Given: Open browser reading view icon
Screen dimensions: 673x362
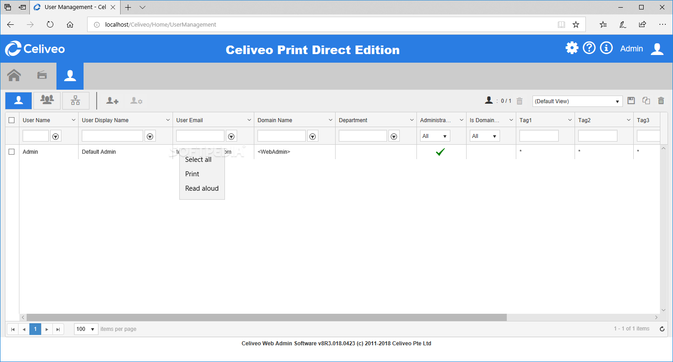Looking at the screenshot, I should [561, 25].
